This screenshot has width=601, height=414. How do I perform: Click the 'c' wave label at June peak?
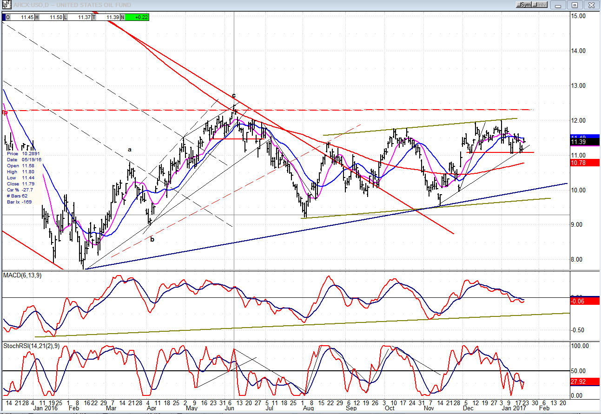pyautogui.click(x=234, y=96)
